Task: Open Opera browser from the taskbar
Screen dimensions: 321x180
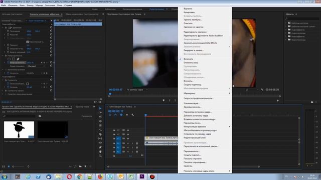Action: (x=69, y=176)
